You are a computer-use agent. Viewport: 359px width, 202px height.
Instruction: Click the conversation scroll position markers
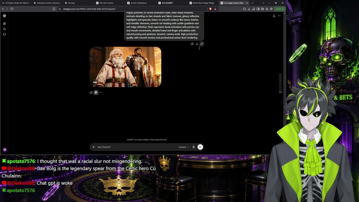(280, 83)
